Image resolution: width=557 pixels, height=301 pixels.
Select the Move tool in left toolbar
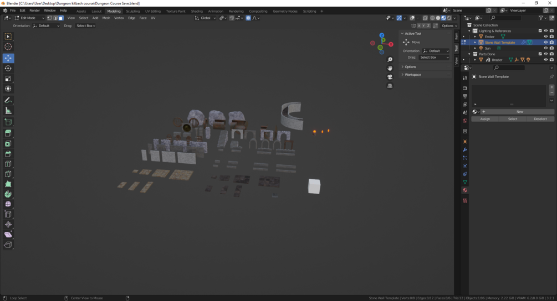(x=8, y=58)
